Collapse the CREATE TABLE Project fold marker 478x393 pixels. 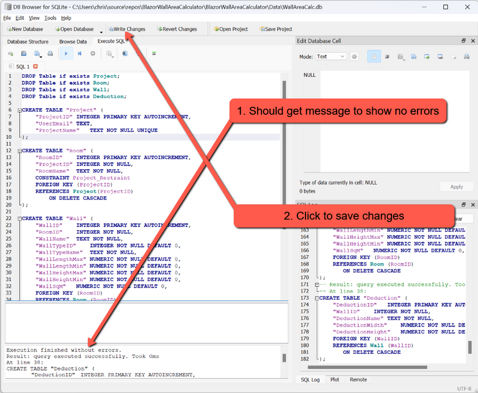pos(19,110)
